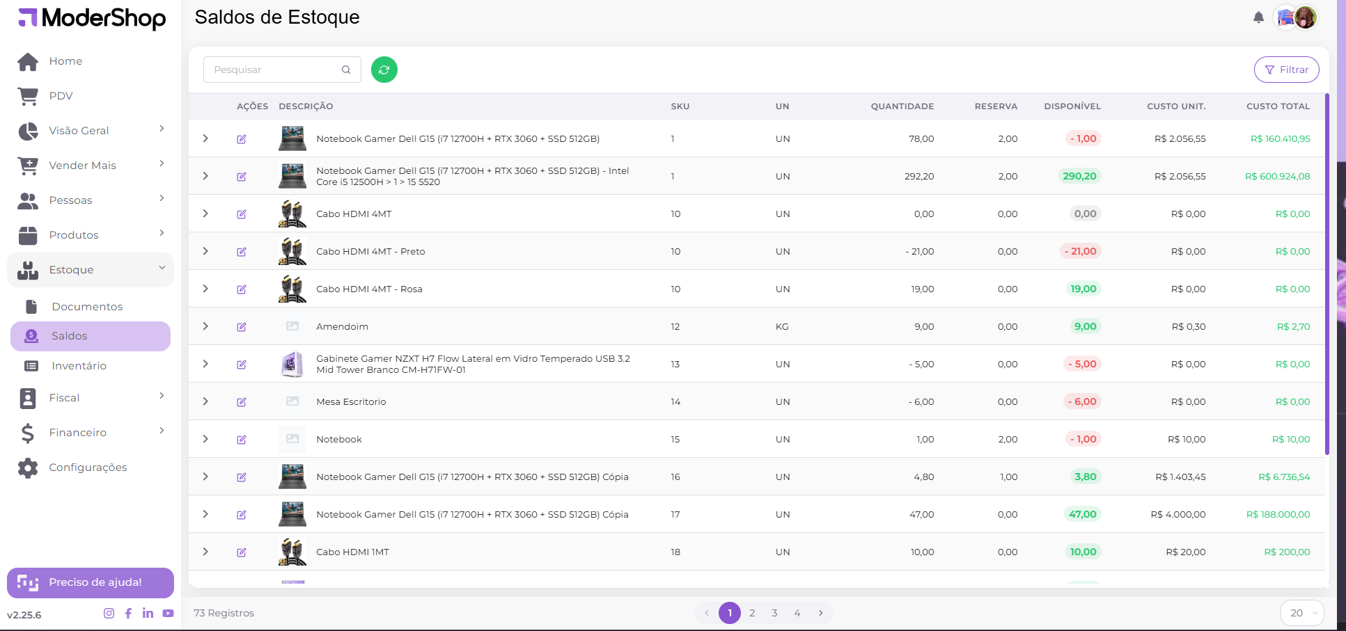Open the YouTube link icon

click(168, 613)
